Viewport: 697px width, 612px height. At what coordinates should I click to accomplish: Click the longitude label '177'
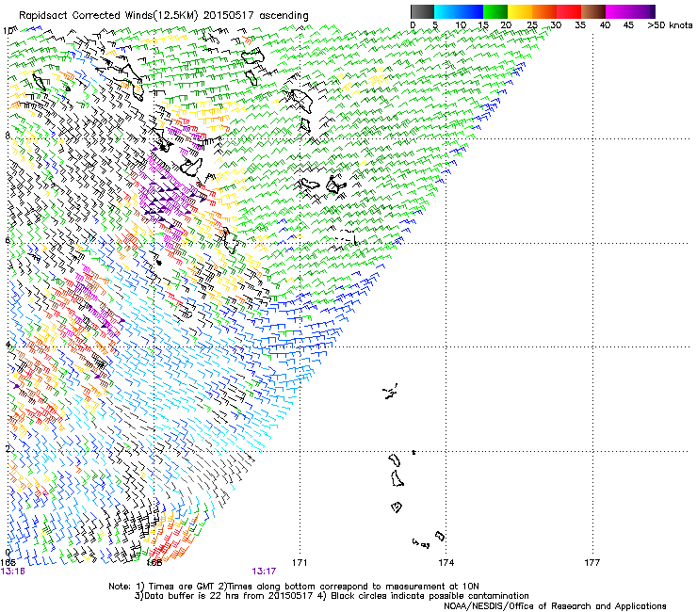click(592, 563)
